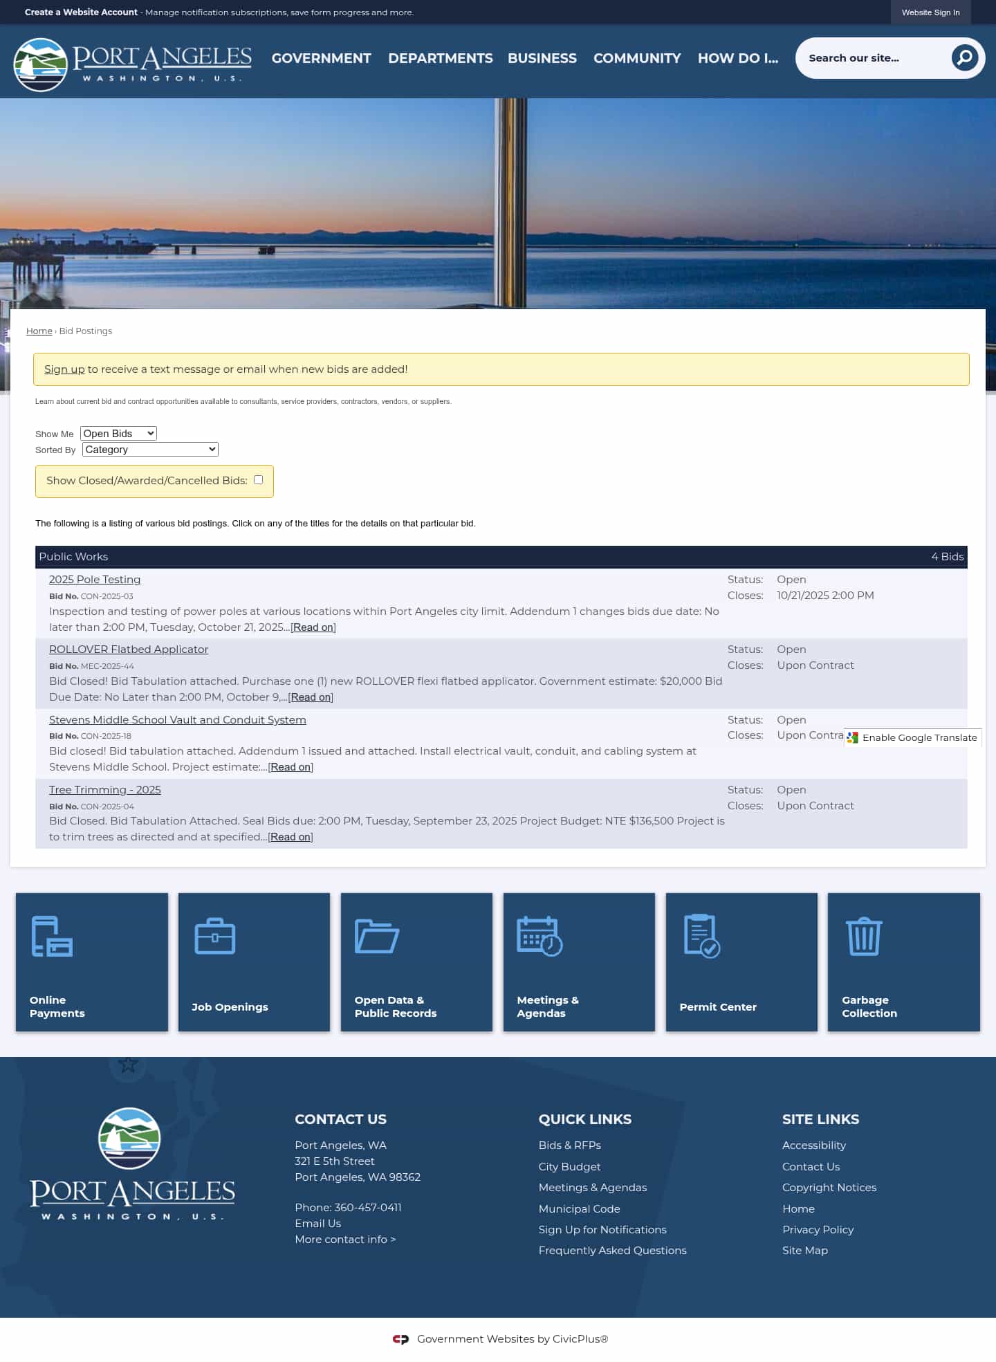
Task: Click the Port Angeles header logo
Action: [x=133, y=64]
